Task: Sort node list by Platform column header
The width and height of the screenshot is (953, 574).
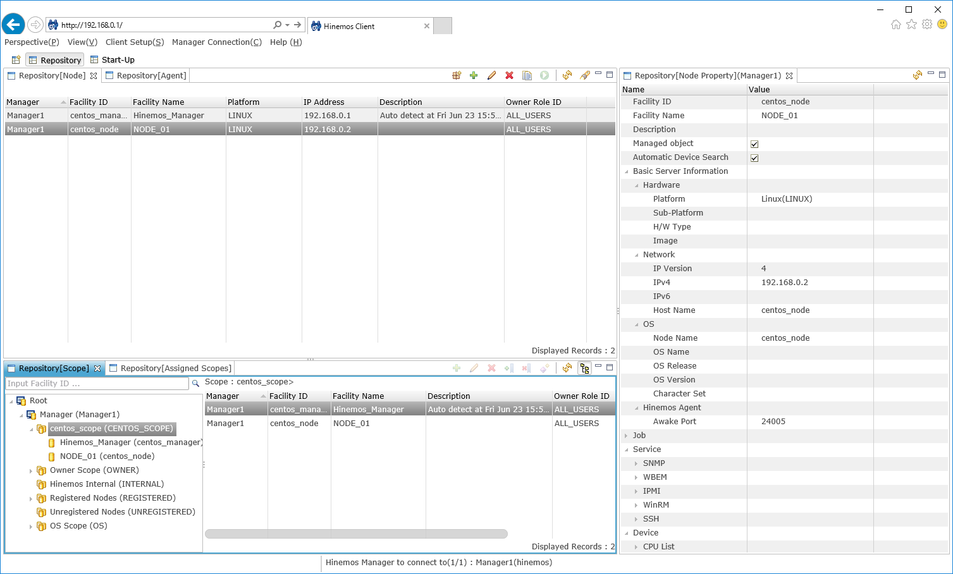Action: pyautogui.click(x=264, y=102)
